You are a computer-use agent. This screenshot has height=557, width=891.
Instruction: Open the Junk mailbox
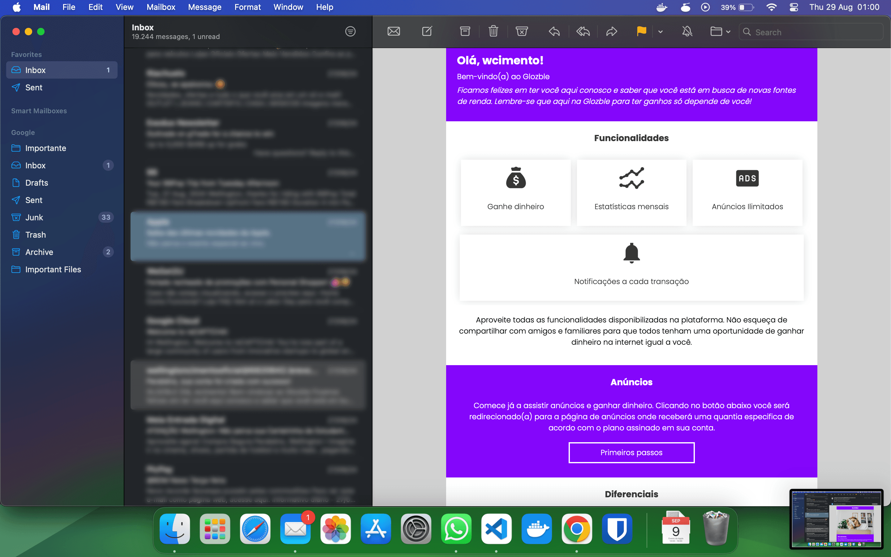click(62, 217)
